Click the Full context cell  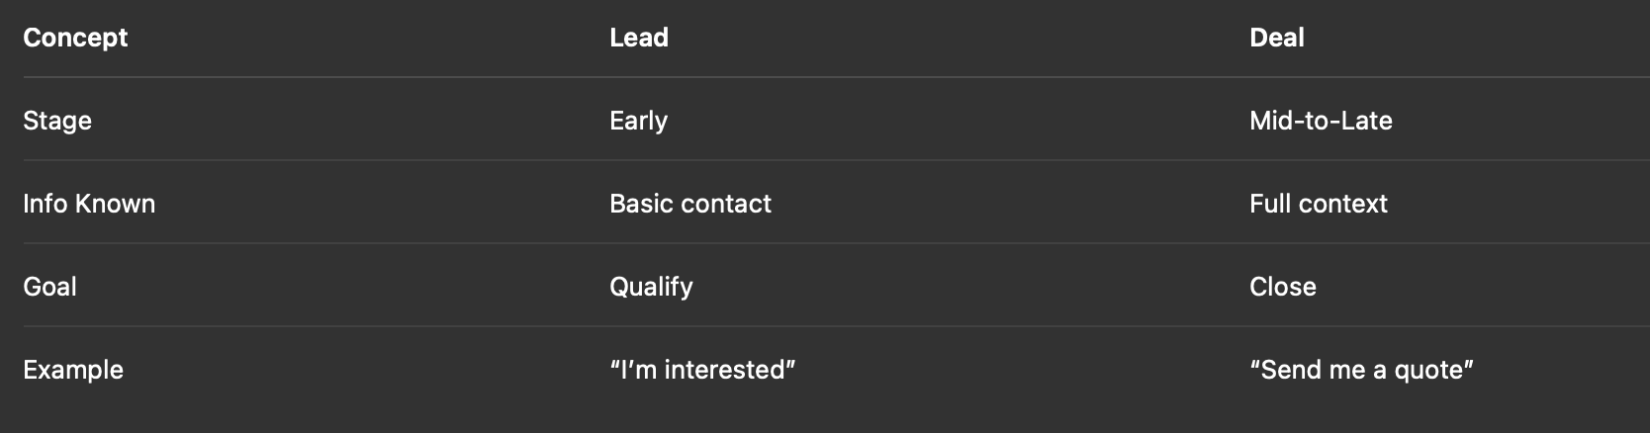(1319, 204)
